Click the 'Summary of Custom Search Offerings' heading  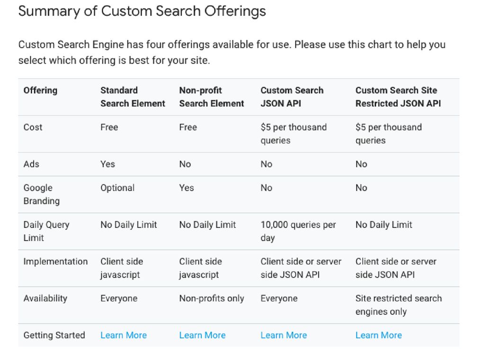[x=142, y=11]
